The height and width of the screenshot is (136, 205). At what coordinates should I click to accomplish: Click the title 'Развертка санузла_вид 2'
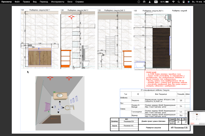tap(78, 10)
